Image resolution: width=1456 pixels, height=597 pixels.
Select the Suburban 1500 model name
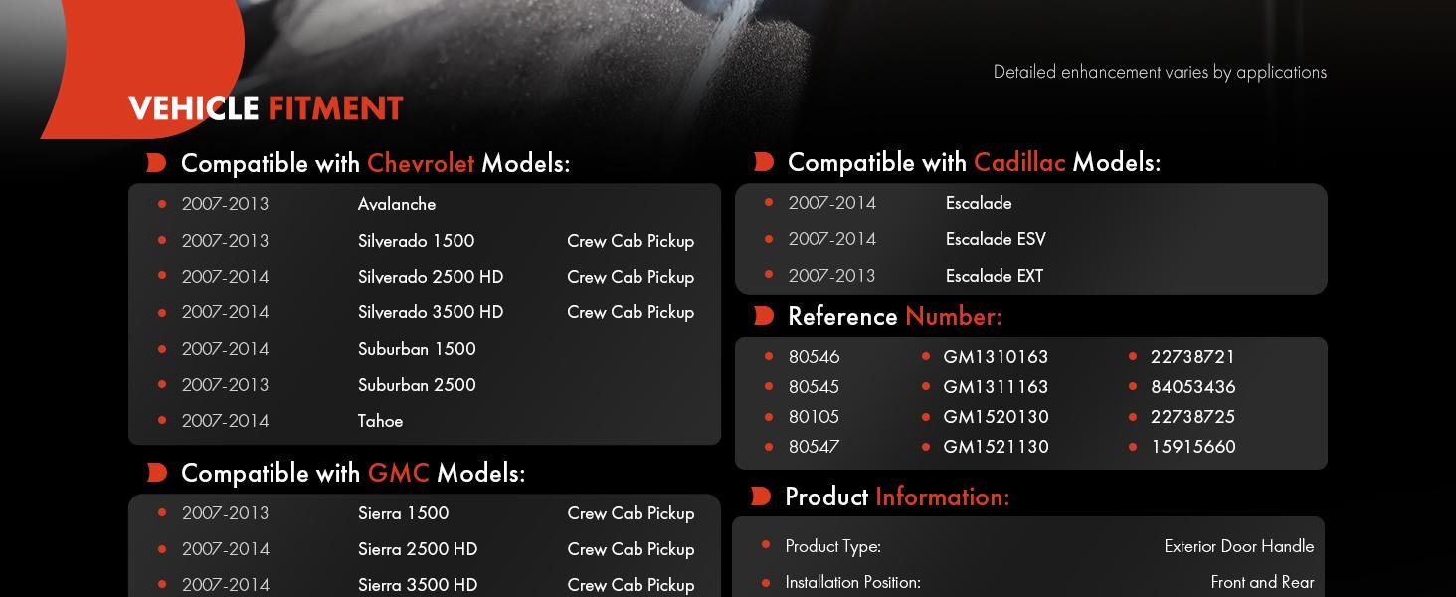417,349
